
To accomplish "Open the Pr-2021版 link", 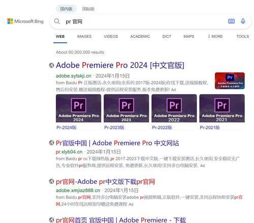I will (x=210, y=127).
